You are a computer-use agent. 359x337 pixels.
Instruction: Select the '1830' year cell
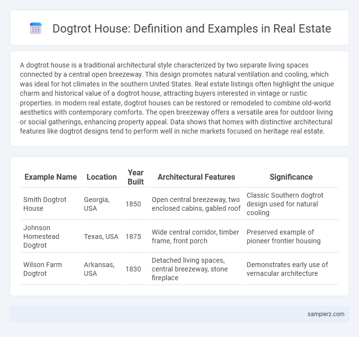tap(135, 269)
